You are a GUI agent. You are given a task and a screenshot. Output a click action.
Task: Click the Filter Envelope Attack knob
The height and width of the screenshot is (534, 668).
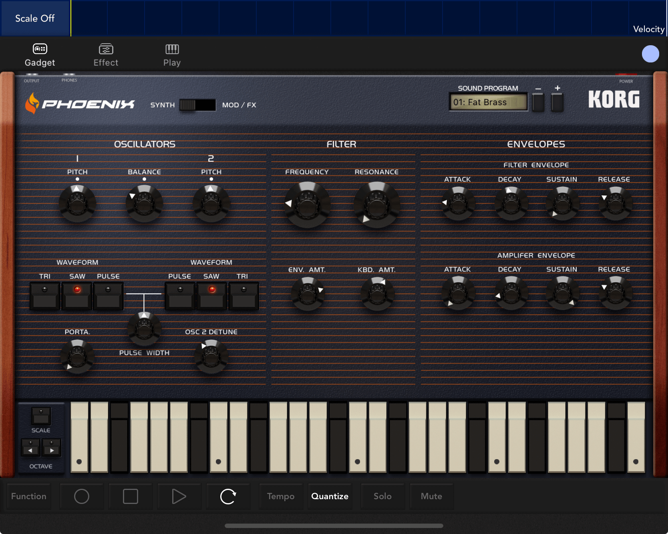(x=458, y=204)
